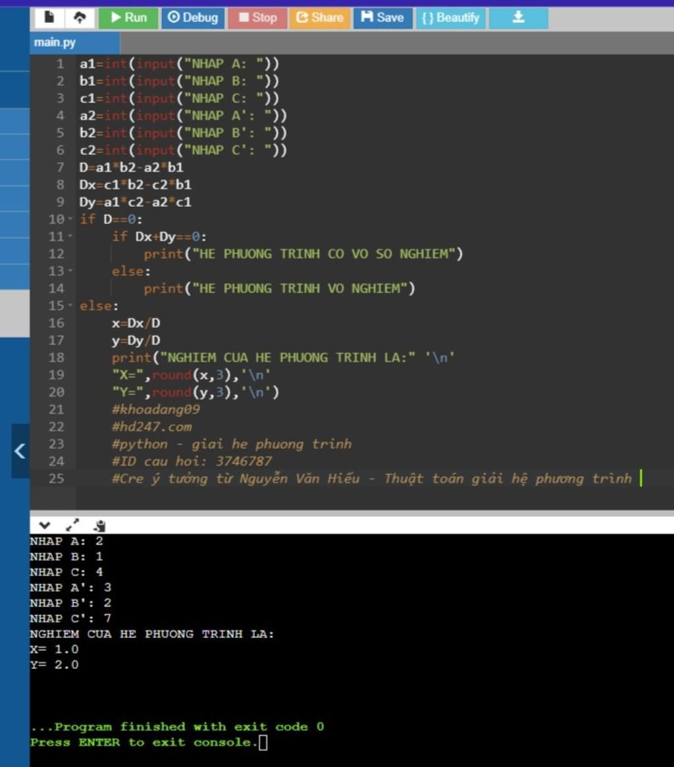The height and width of the screenshot is (767, 674).
Task: Switch to the main.py tab
Action: coord(55,43)
